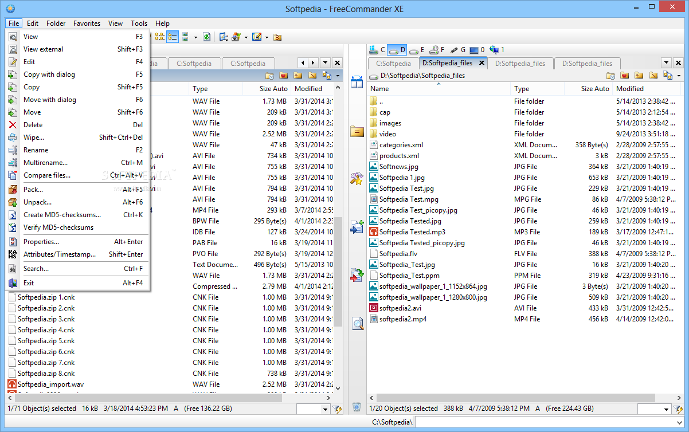Open favorites heart icon in left panel
Viewport: 689px width, 432px height.
pyautogui.click(x=283, y=76)
